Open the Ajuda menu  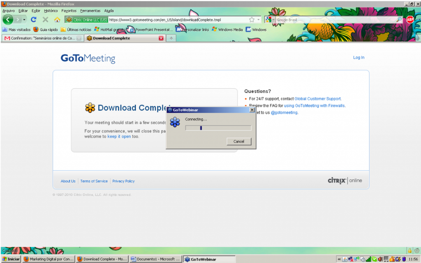click(109, 11)
